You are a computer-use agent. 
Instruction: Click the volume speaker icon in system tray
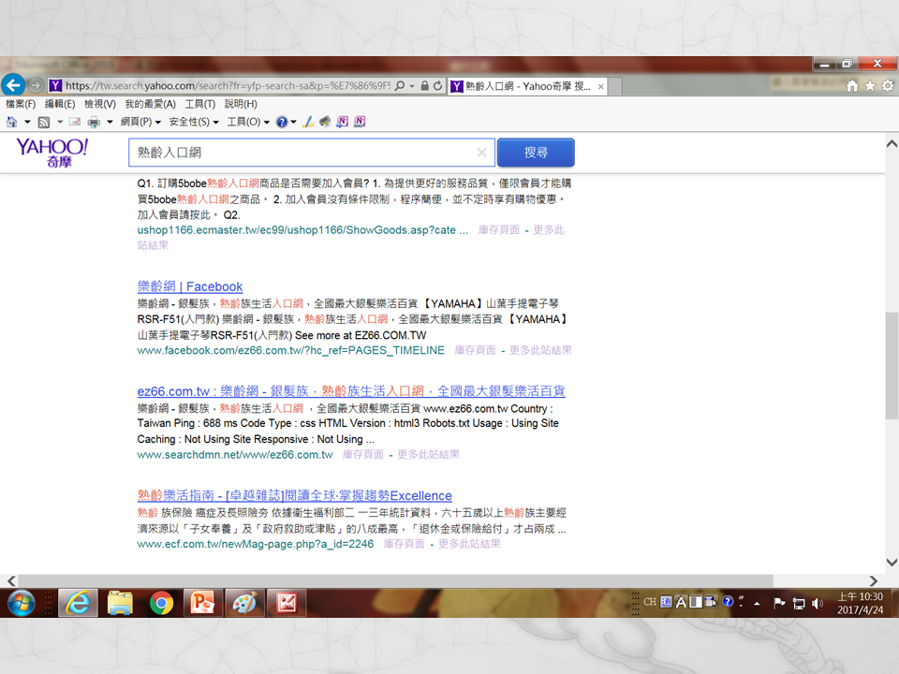(x=818, y=603)
